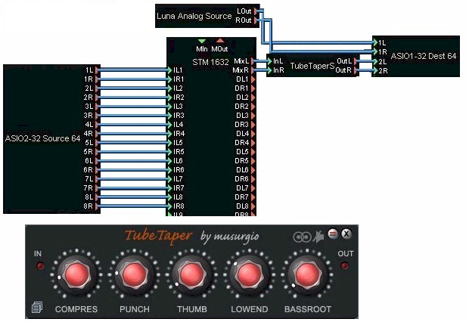Viewport: 466px width, 322px height.
Task: Click the InL input port on TubeTaperS
Action: point(270,61)
